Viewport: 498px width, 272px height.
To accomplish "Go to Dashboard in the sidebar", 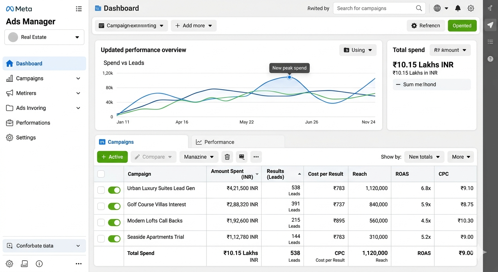I will tap(44, 63).
